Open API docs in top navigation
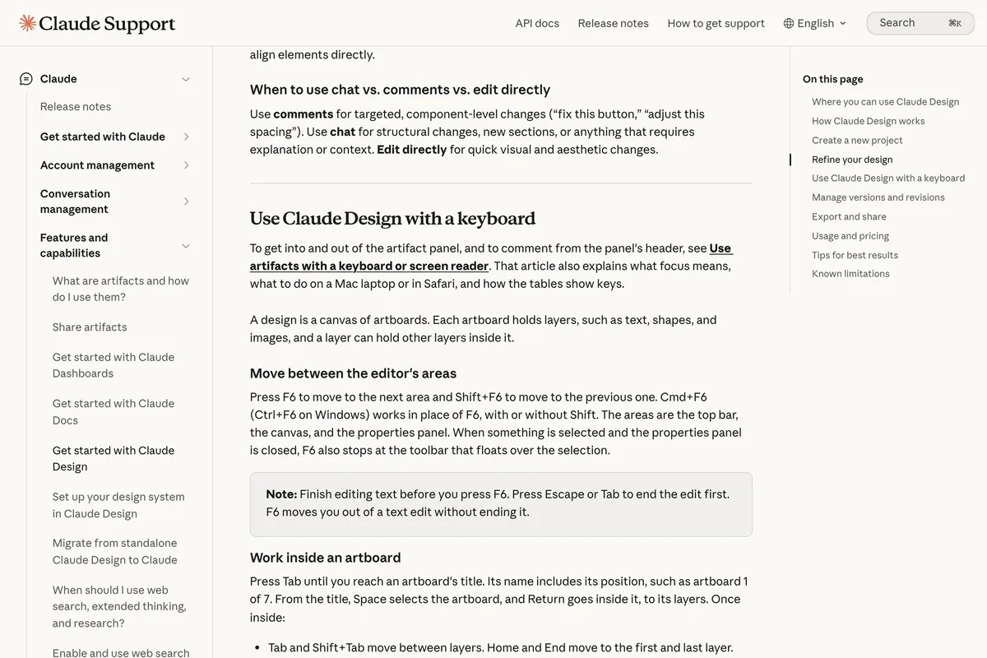This screenshot has width=987, height=658. pos(537,23)
